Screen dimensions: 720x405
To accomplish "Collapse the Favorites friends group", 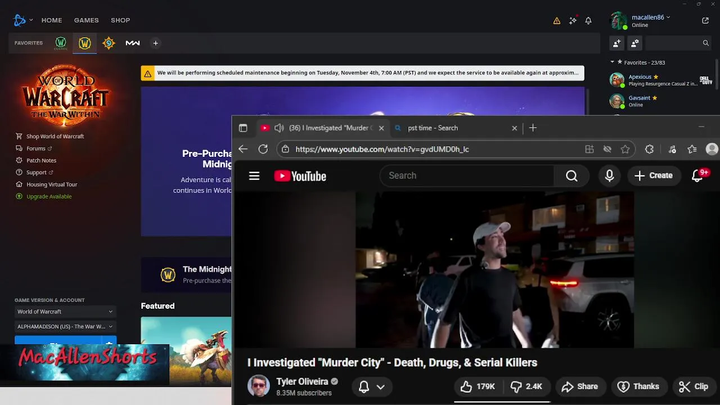I will 613,62.
